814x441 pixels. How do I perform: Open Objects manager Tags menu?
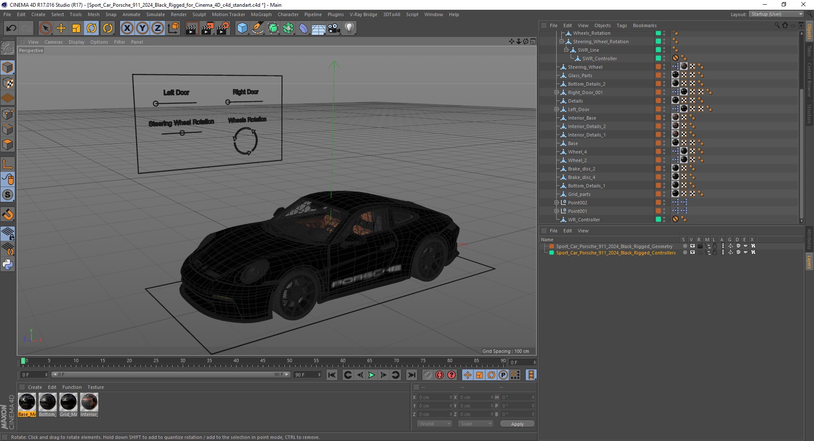[x=622, y=25]
